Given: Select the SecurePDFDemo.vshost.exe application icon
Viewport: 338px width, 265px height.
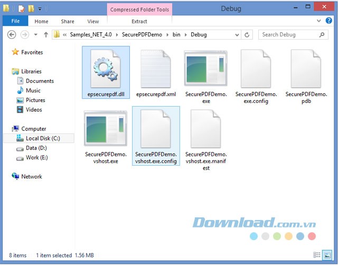Looking at the screenshot, I should pos(106,128).
